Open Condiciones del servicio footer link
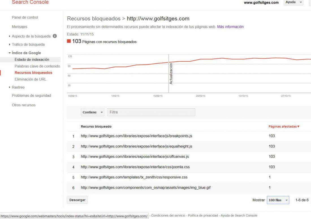This screenshot has height=219, width=311. coord(168,215)
